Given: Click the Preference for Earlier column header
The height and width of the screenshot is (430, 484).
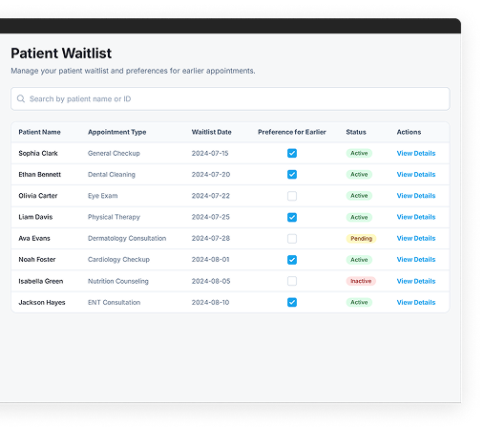Looking at the screenshot, I should (292, 132).
